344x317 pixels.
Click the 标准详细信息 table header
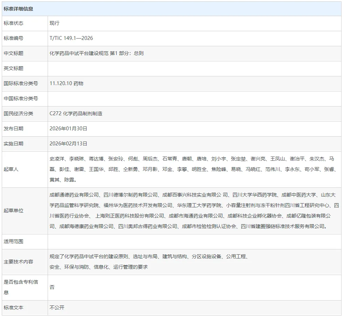click(x=19, y=9)
